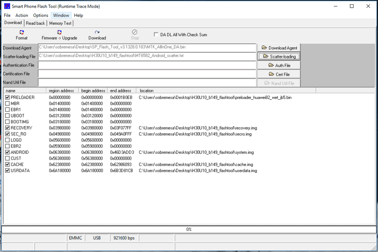Uncheck the ANDROID partition
Viewport: 378px width, 252px height.
[x=8, y=152]
